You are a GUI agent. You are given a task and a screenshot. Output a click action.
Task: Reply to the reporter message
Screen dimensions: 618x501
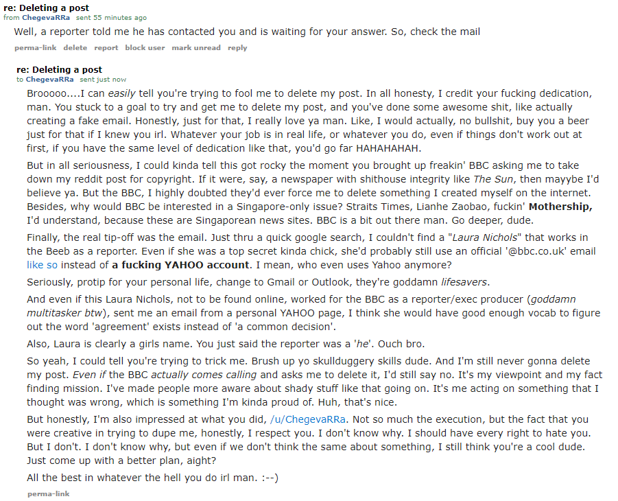237,48
